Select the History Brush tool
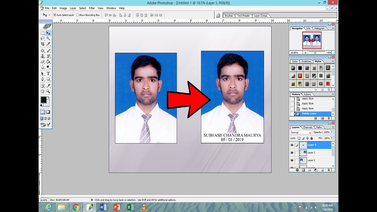Screen dimensions: 377x212 [x=48, y=56]
